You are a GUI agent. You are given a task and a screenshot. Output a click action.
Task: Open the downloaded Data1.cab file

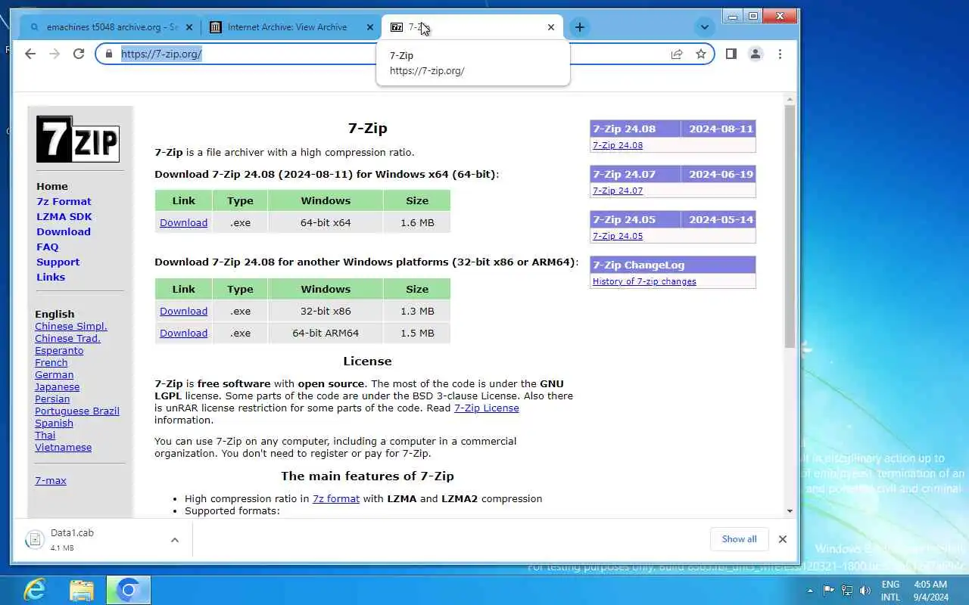[72, 539]
